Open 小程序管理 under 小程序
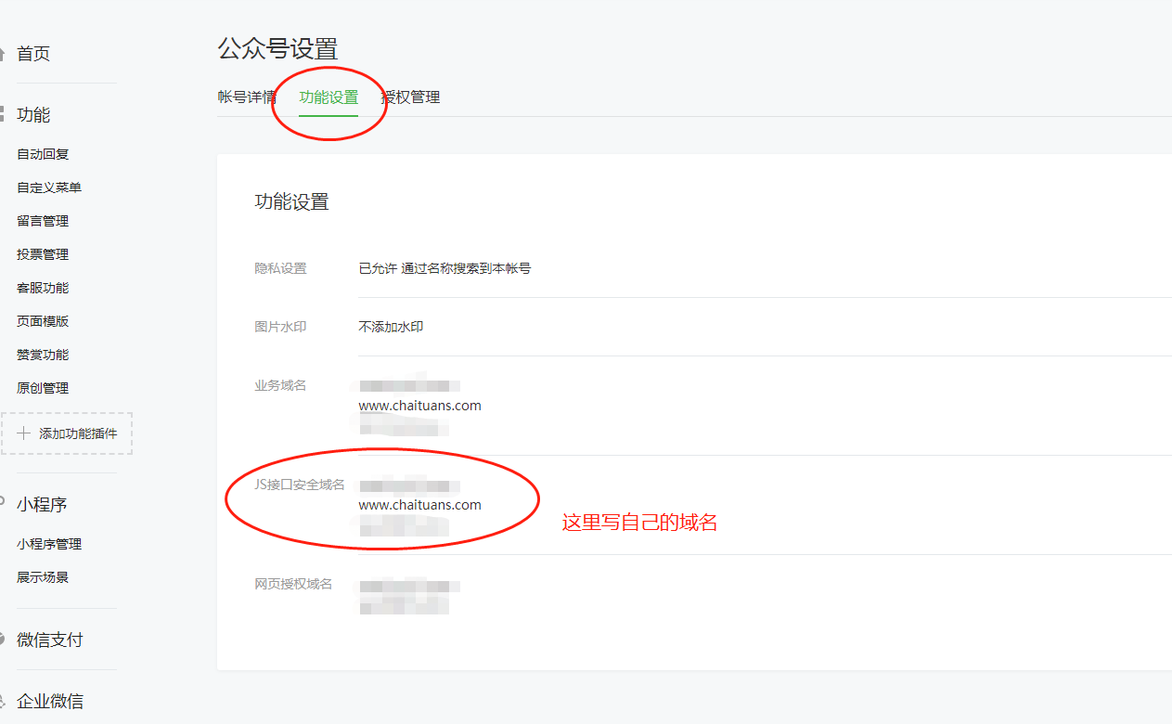This screenshot has width=1172, height=724. pos(49,544)
